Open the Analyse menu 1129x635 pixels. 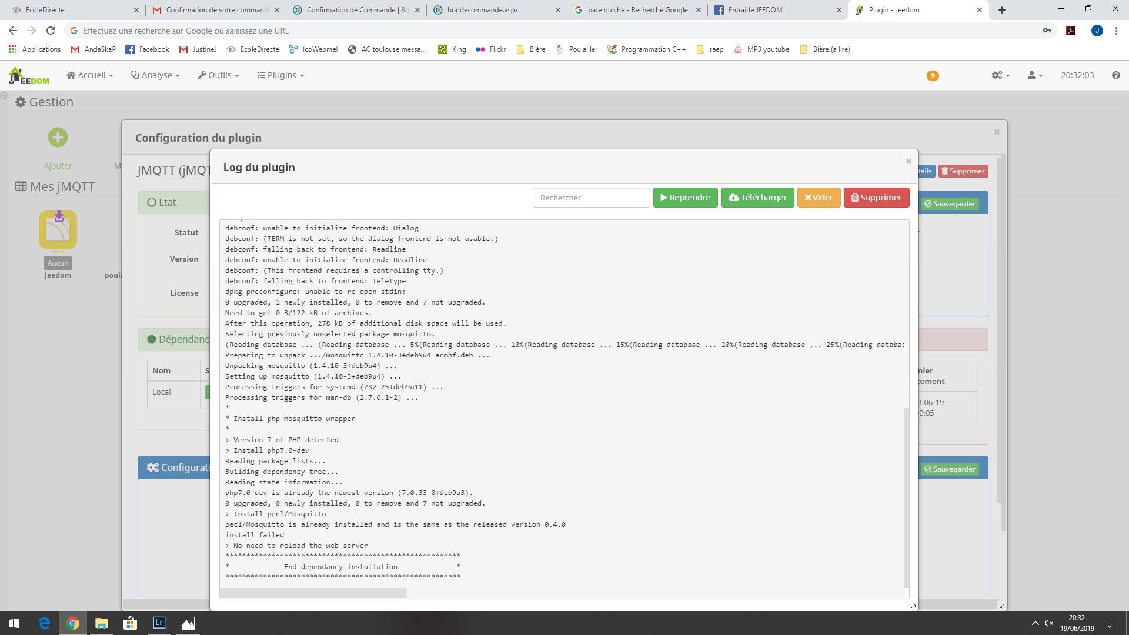[x=155, y=75]
